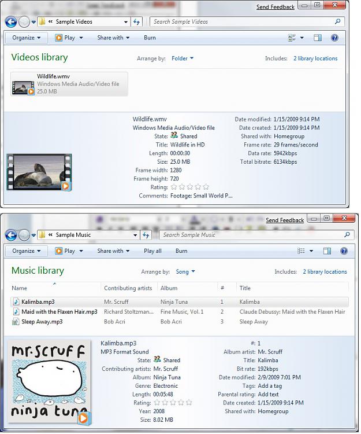Select the Kalimba.mp3 row
The width and height of the screenshot is (361, 434).
pyautogui.click(x=180, y=301)
